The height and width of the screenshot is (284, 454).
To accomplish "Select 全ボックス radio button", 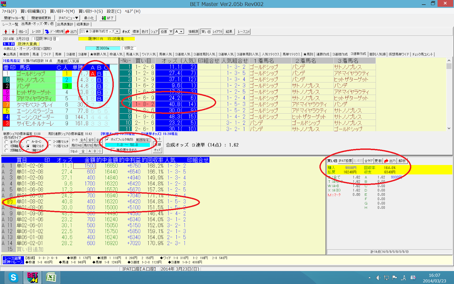I will tap(6, 142).
